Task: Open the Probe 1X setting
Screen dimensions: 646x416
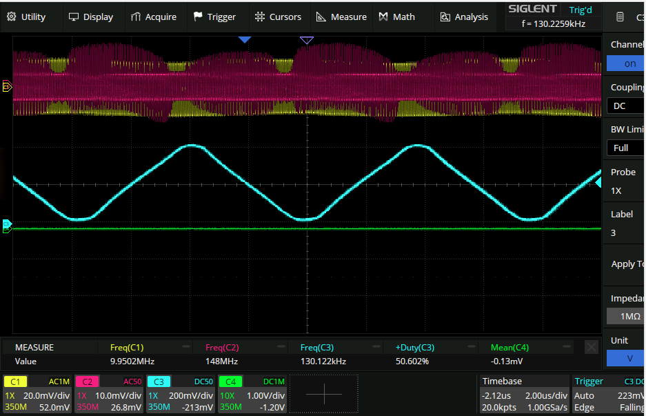Action: click(625, 190)
